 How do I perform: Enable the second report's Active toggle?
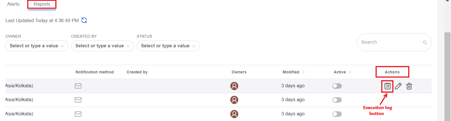[337, 100]
